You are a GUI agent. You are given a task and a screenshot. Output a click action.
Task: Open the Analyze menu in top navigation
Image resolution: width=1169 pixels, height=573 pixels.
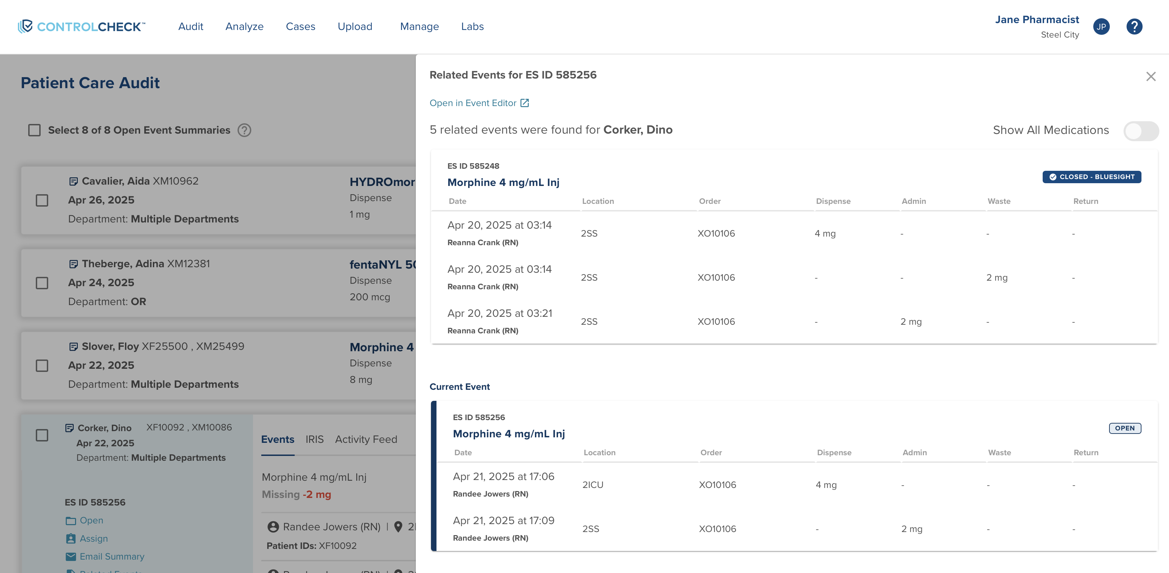click(244, 26)
